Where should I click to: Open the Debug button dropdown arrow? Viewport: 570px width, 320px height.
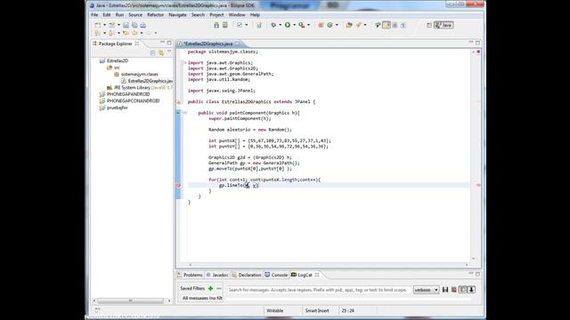point(280,25)
